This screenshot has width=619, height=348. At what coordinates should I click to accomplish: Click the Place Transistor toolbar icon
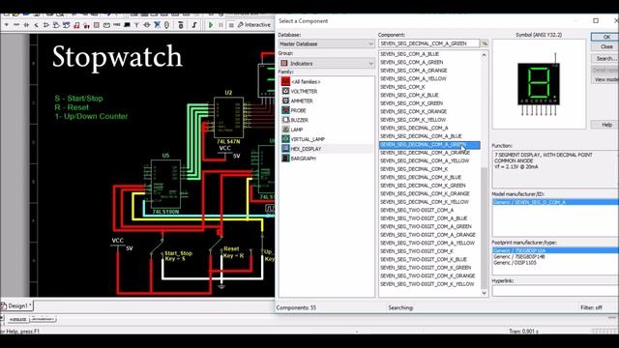37,25
